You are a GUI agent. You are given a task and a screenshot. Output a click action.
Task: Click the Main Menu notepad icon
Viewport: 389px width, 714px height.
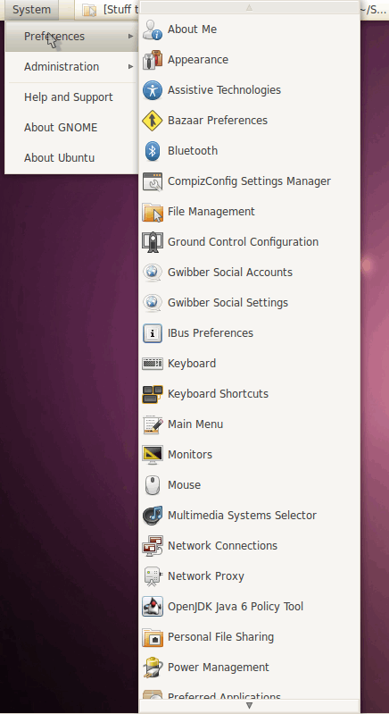(x=153, y=424)
